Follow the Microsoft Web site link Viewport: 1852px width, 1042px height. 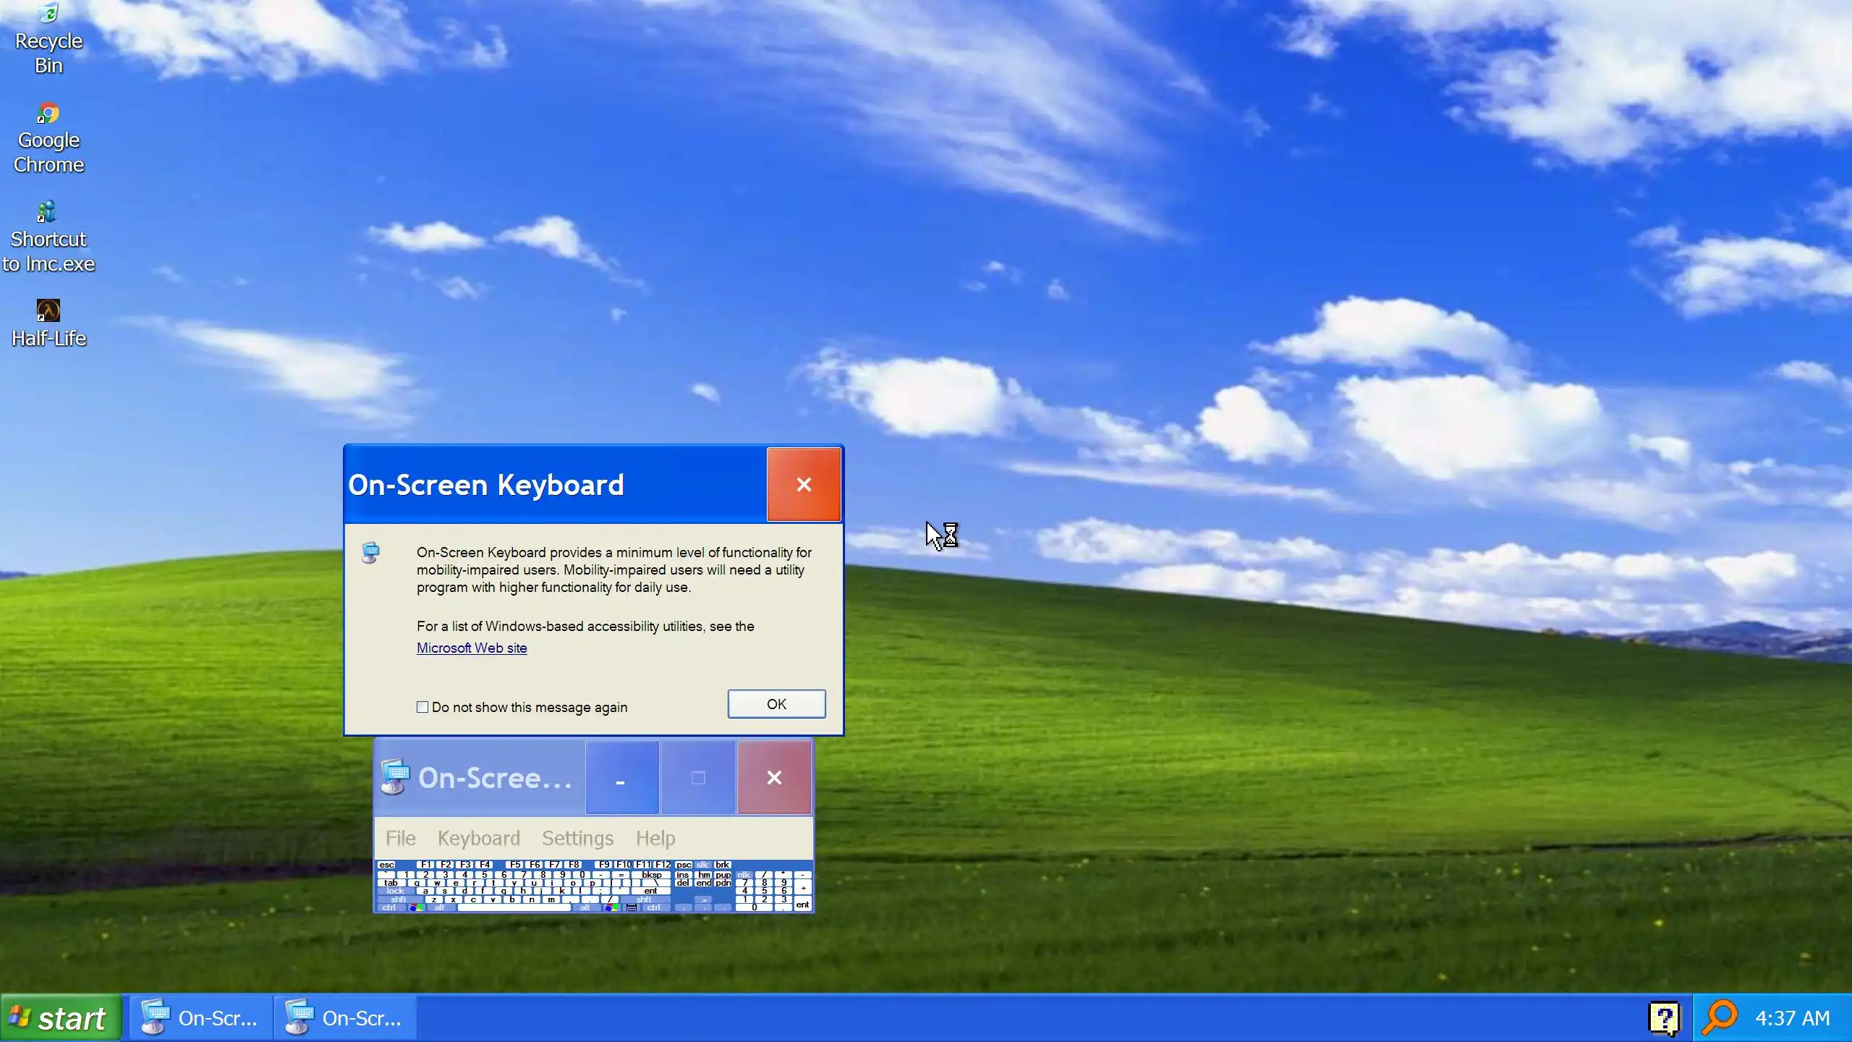tap(472, 648)
